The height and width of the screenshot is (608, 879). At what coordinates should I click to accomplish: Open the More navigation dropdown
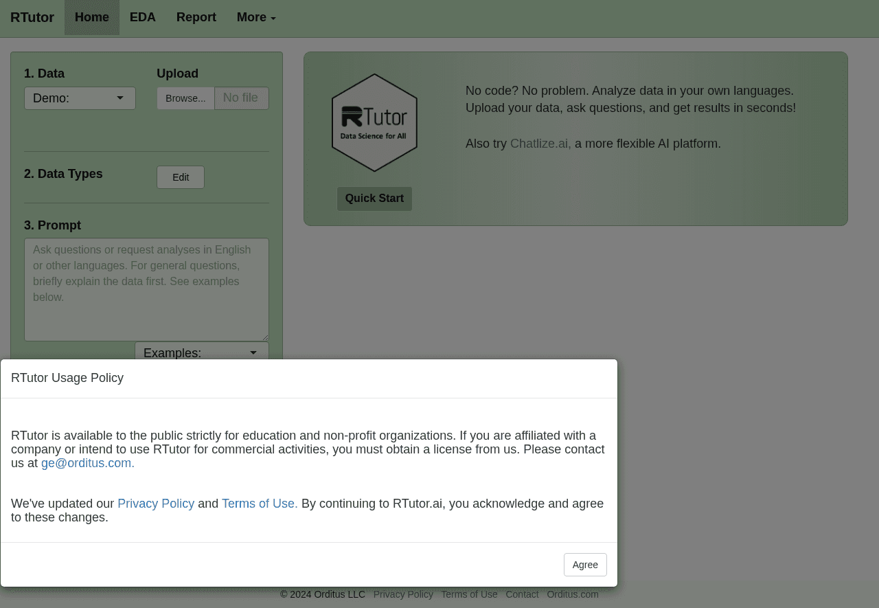pyautogui.click(x=255, y=17)
